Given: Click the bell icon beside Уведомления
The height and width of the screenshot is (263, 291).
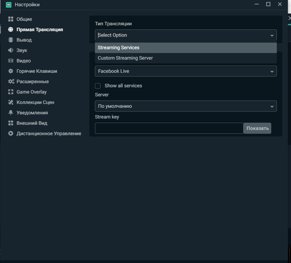Looking at the screenshot, I should (10, 113).
